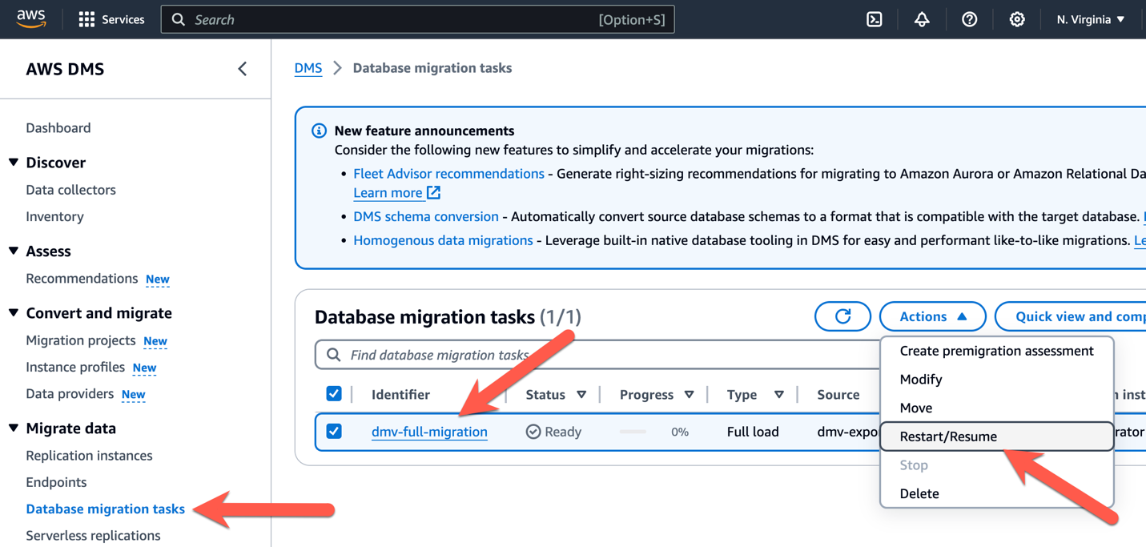Focus the AWS top search field
Screen dimensions: 1146x547
click(417, 19)
